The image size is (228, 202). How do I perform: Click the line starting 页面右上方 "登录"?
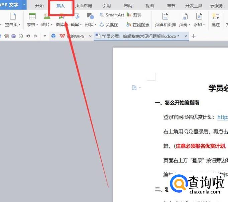(196, 160)
